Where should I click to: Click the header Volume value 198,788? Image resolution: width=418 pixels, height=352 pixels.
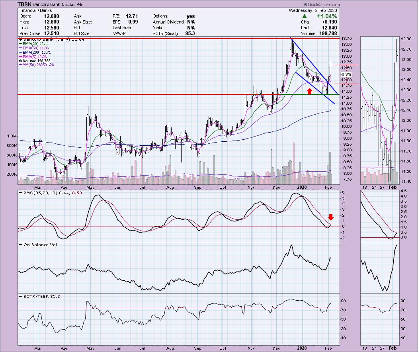328,33
